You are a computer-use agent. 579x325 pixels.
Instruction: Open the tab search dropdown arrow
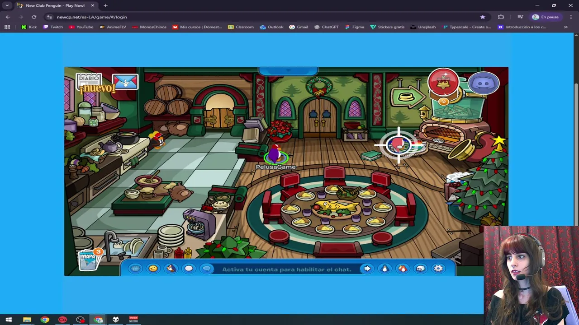coord(7,5)
